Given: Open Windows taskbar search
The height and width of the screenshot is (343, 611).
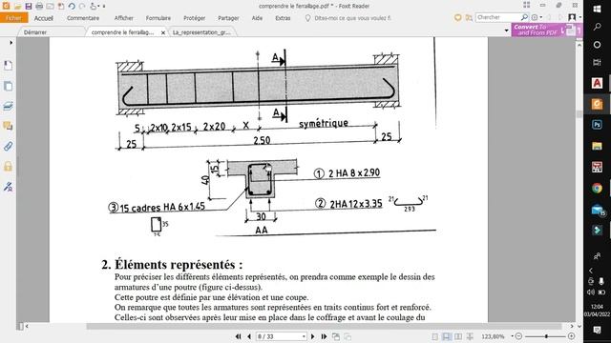Looking at the screenshot, I should 597,27.
